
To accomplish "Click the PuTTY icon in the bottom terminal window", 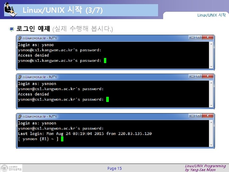I will [x=20, y=117].
